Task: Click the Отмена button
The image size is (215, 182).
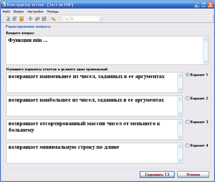Action: click(193, 174)
